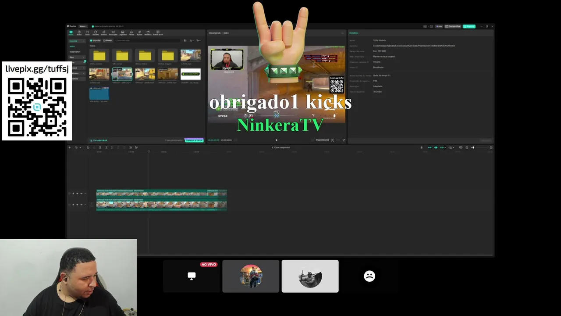Viewport: 561px width, 316px height.
Task: Mute the lower video track
Action: pos(82,205)
